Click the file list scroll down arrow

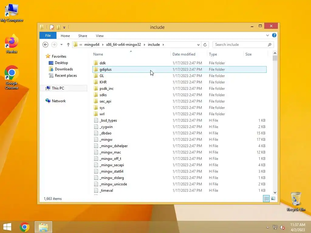click(275, 193)
